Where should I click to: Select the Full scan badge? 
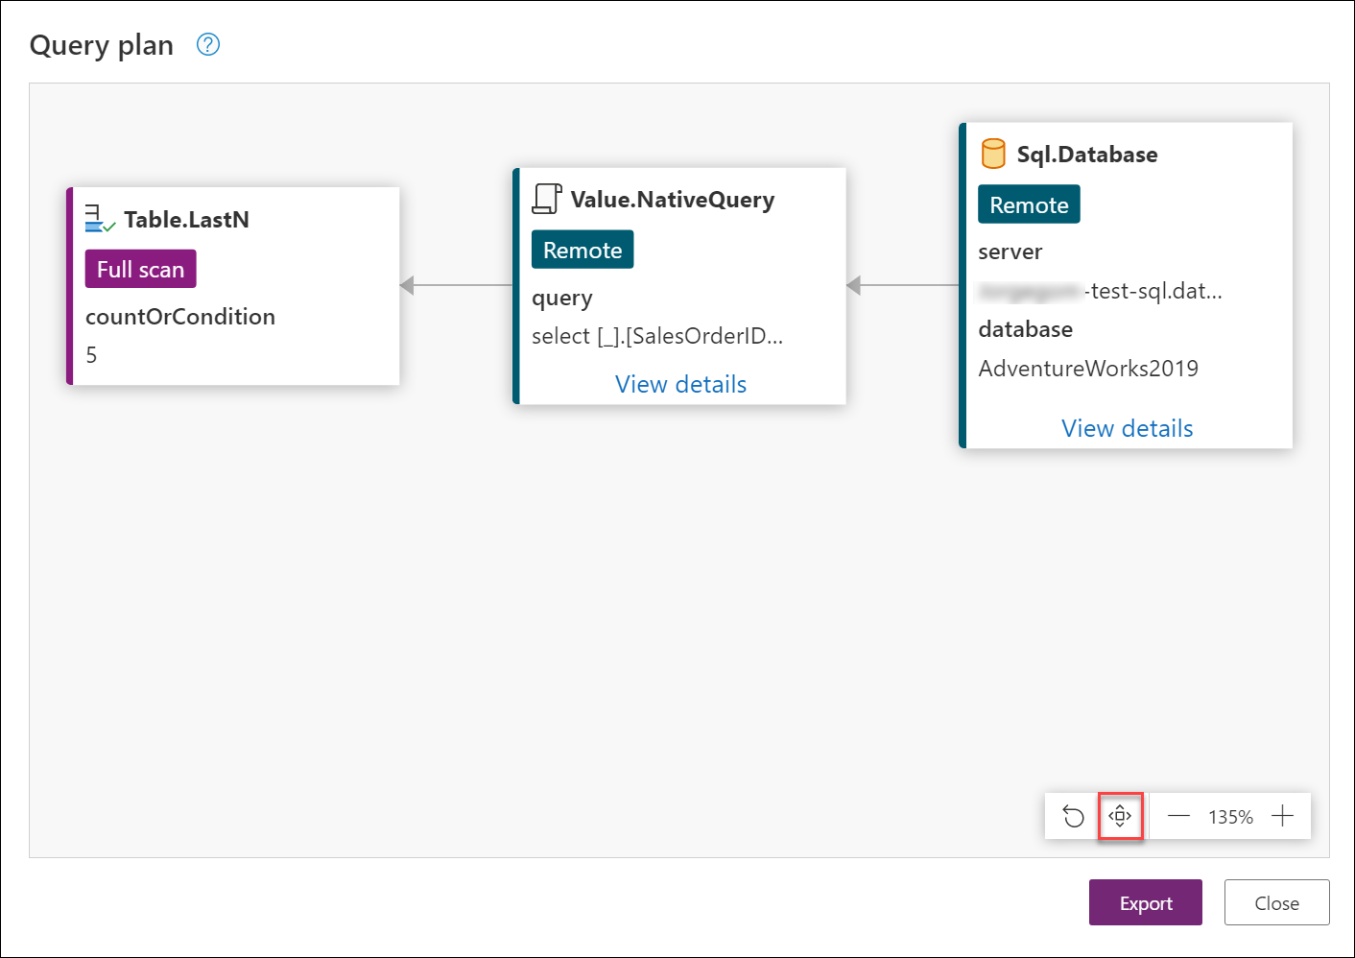tap(140, 269)
